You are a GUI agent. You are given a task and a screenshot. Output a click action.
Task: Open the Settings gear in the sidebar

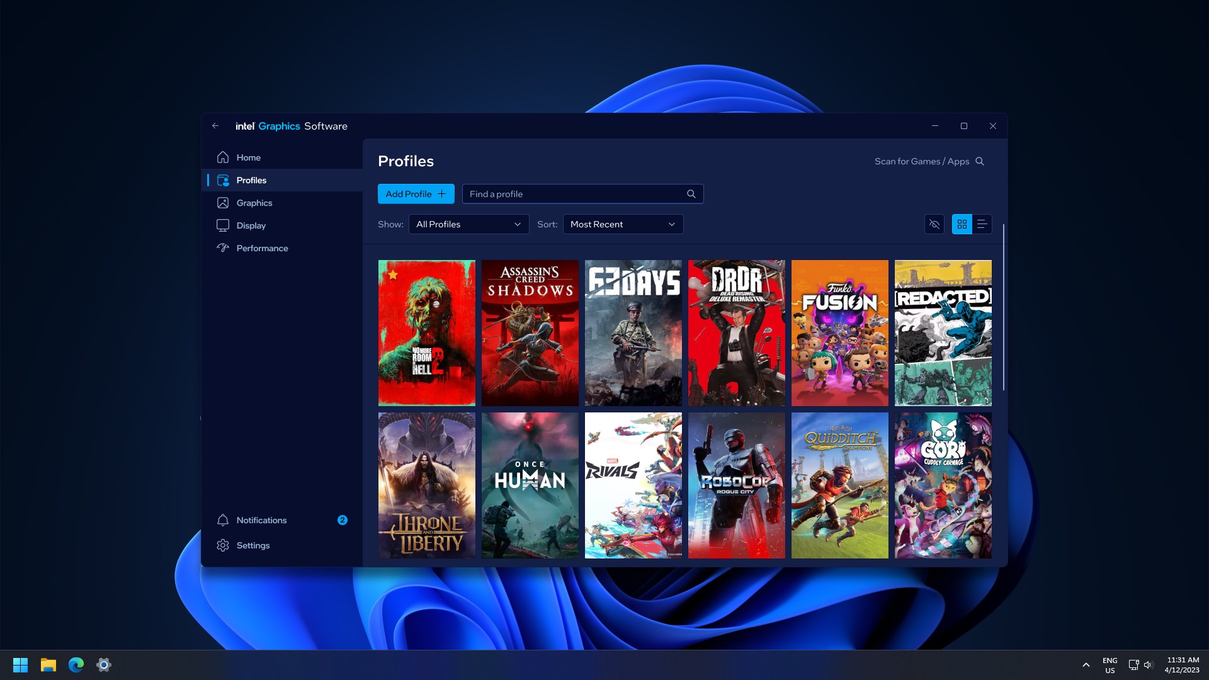(x=223, y=545)
